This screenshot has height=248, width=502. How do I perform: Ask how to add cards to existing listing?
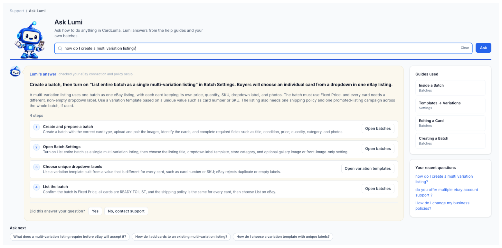(181, 237)
